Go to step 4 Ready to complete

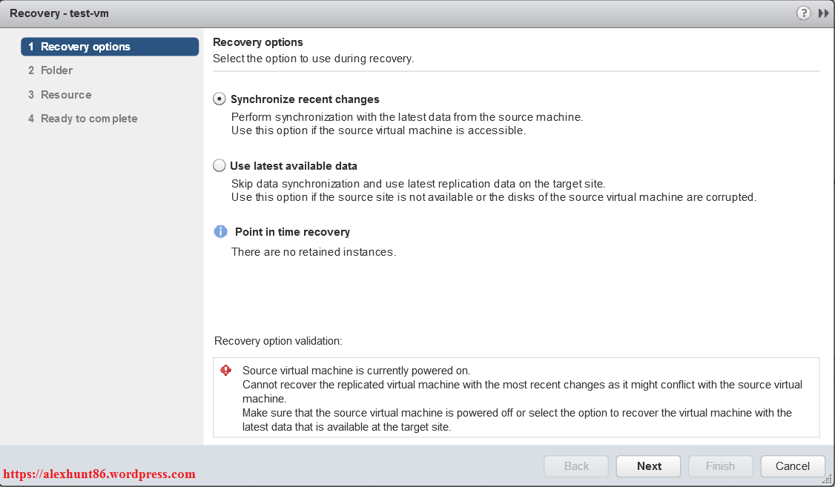[x=89, y=119]
